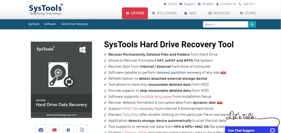Open the video via YouTube icon
Image resolution: width=281 pixels, height=133 pixels.
(54, 129)
